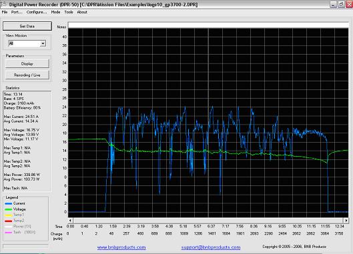Click the Recording / Live button

point(27,75)
